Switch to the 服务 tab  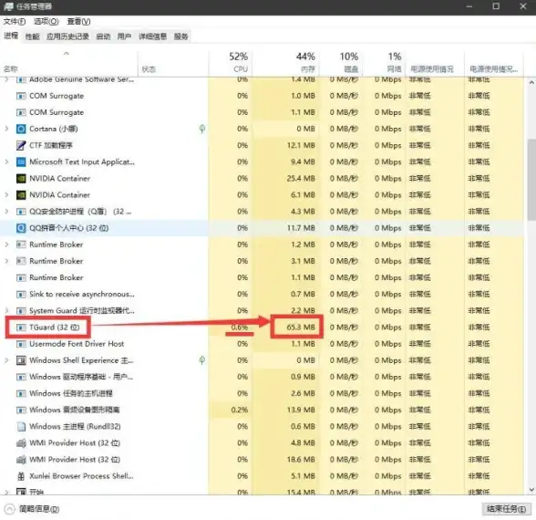[181, 36]
